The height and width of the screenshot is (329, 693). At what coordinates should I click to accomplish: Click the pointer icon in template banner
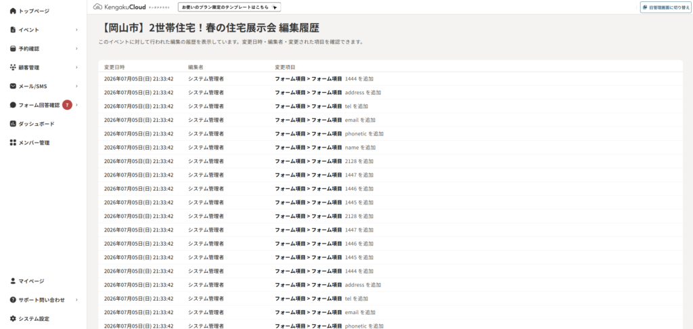click(275, 7)
